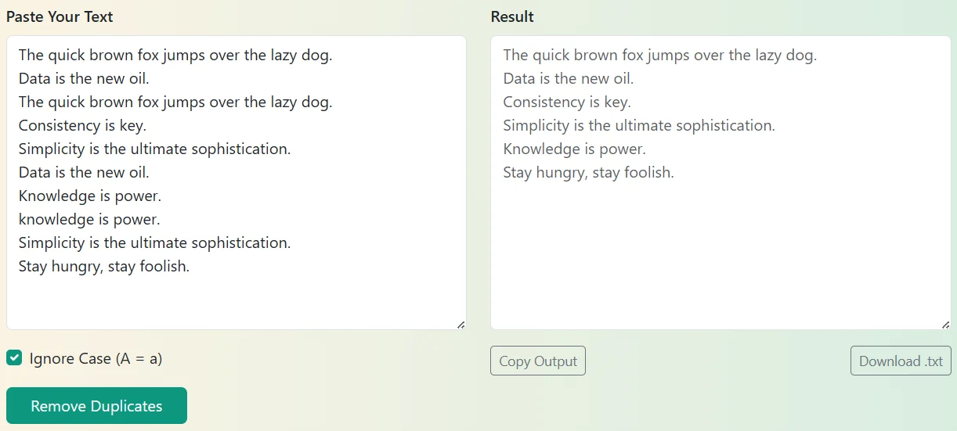Click "Data is the new oil." in Result box

(x=568, y=78)
